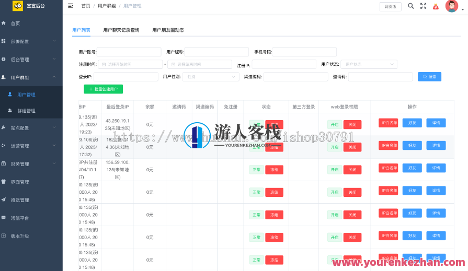
Task: Click 首页 in the breadcrumb
Action: 86,6
